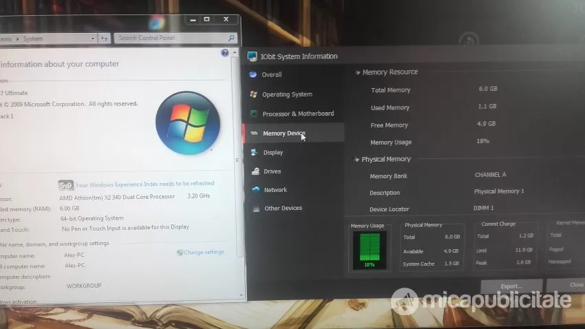Open Windows Experience Index refresh link
The image size is (585, 329).
point(145,184)
